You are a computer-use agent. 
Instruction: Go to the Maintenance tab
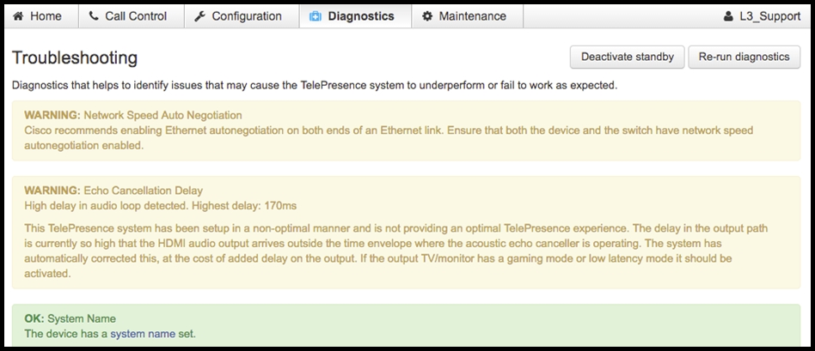click(x=468, y=16)
